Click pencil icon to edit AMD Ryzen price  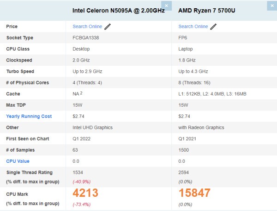click(x=213, y=27)
